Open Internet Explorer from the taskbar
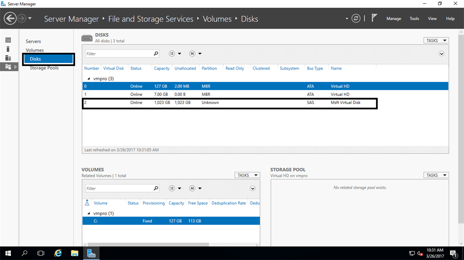 58,253
